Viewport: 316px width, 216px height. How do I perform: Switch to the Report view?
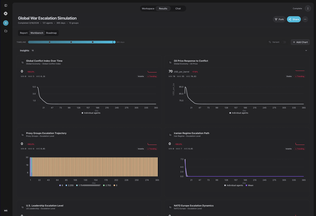pyautogui.click(x=24, y=33)
